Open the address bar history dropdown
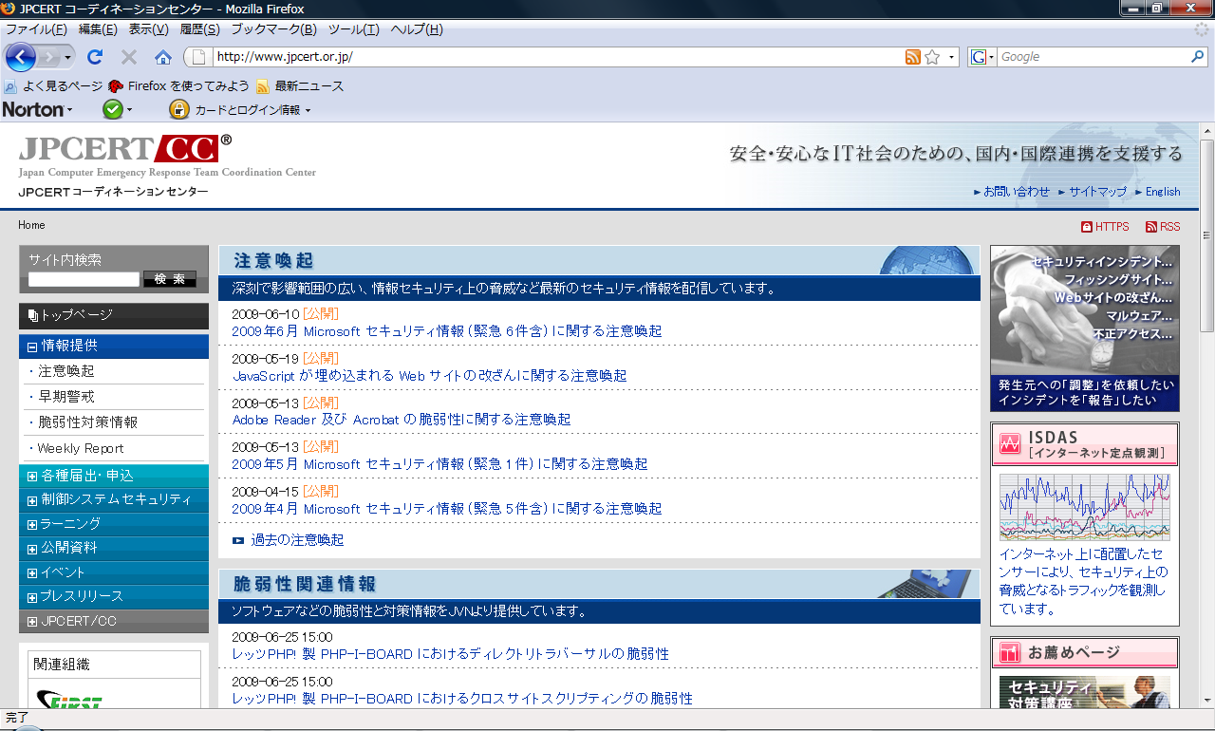This screenshot has width=1215, height=731. (952, 57)
